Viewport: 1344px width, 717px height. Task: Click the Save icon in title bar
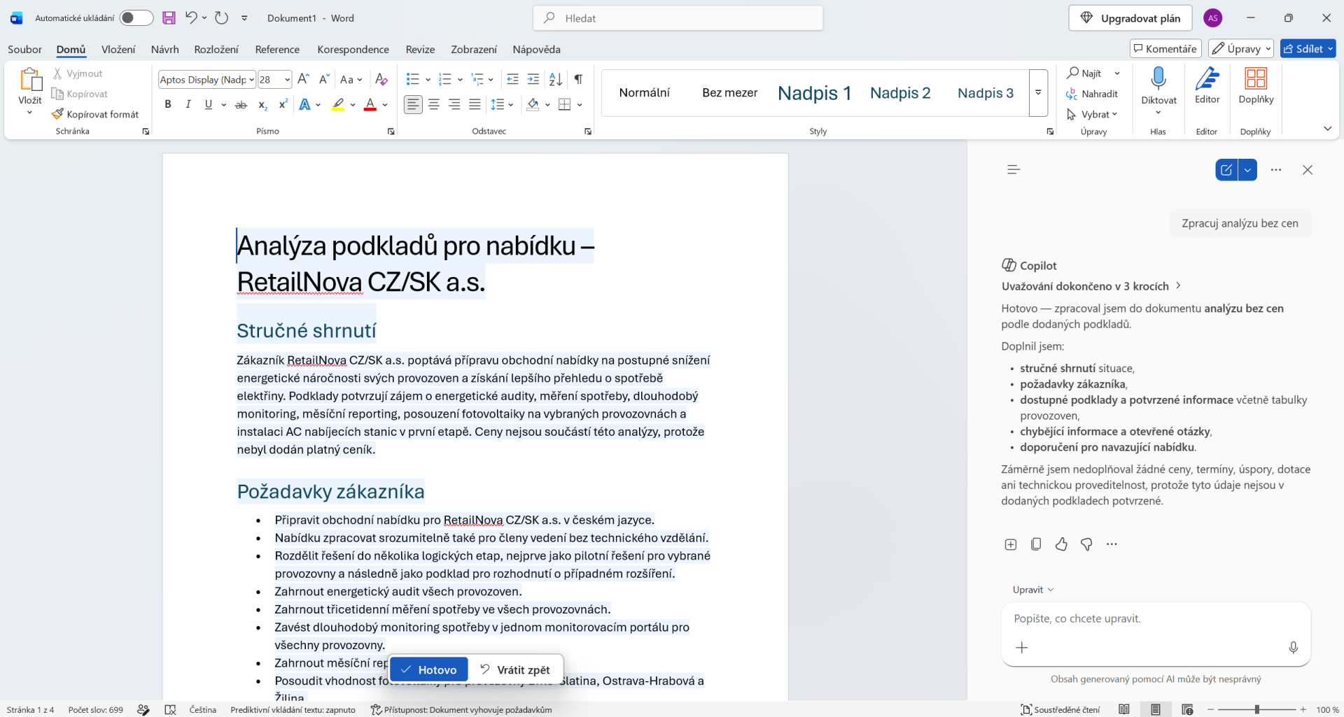tap(169, 18)
